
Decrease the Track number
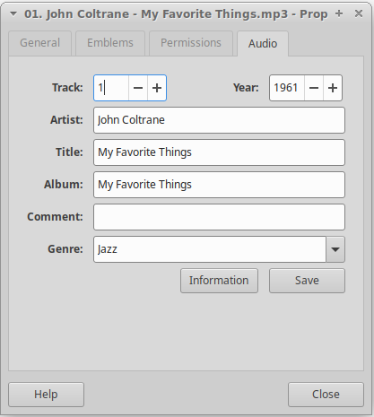click(138, 88)
